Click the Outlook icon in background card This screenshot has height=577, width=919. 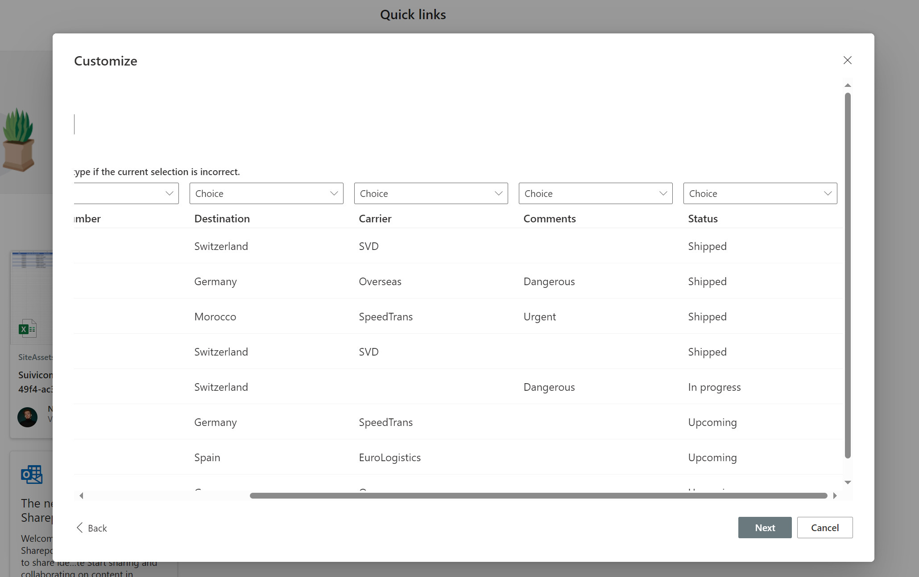tap(32, 475)
